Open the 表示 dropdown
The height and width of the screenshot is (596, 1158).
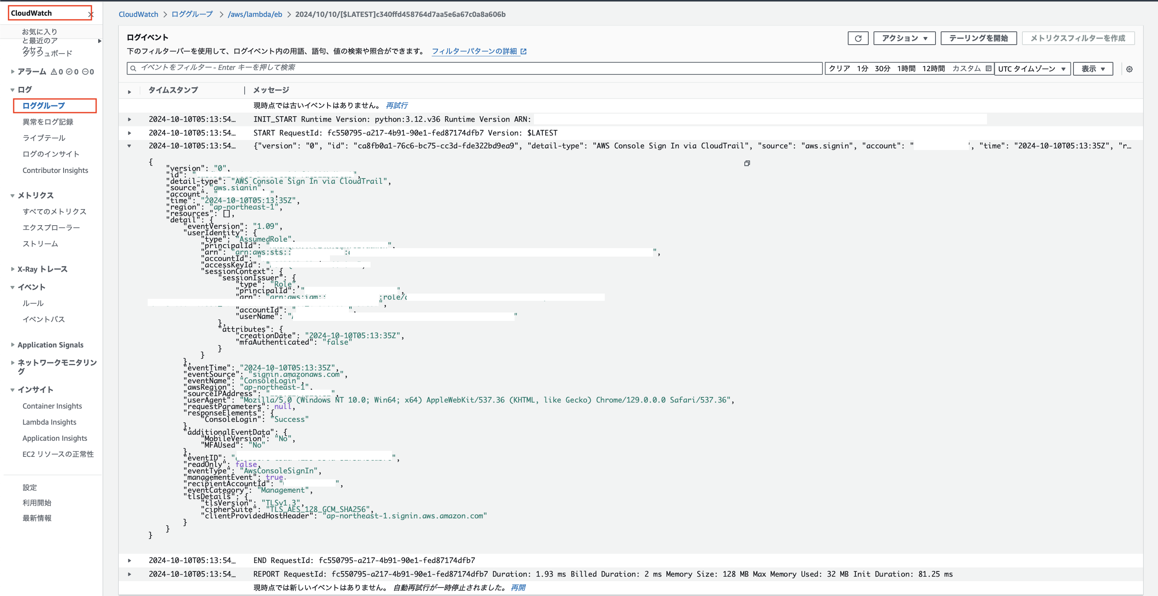point(1092,69)
